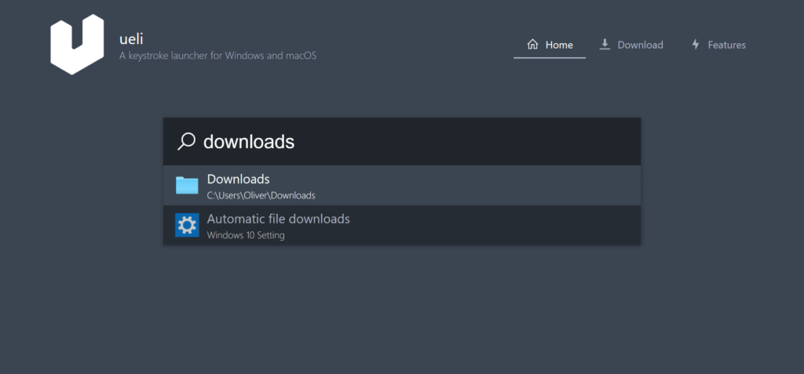Select the Downloads result title
This screenshot has height=374, width=804.
tap(238, 179)
